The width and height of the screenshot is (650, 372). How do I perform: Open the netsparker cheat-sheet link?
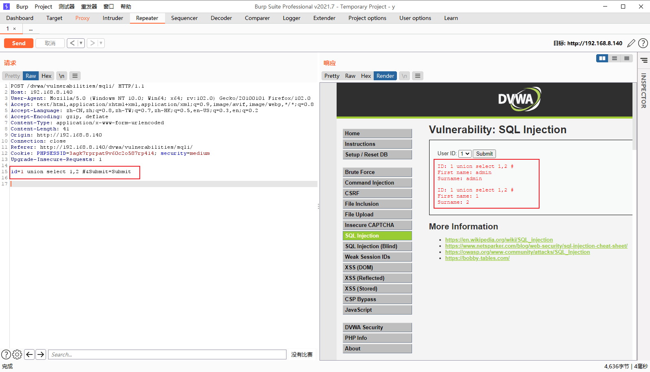(536, 246)
